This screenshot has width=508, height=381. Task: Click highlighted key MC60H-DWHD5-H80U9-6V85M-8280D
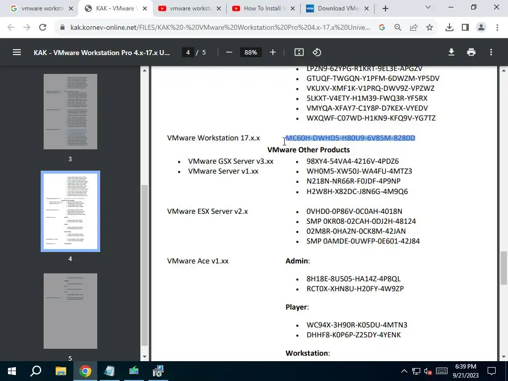coord(350,138)
